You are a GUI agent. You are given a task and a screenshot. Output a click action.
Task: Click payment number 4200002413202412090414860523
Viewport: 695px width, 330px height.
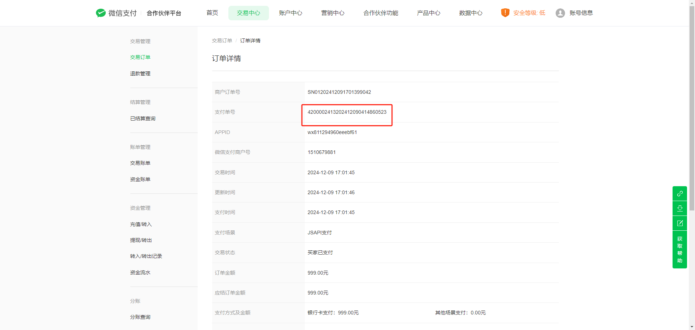(x=347, y=112)
